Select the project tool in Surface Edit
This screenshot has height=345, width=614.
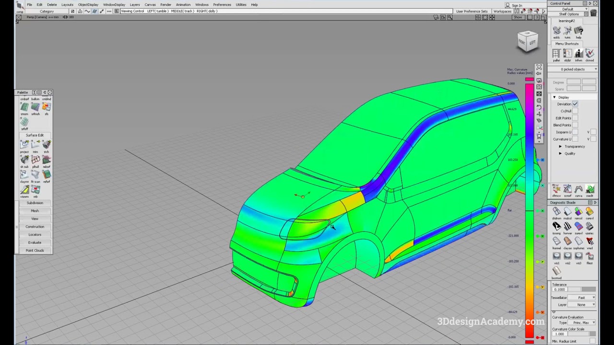tap(24, 145)
